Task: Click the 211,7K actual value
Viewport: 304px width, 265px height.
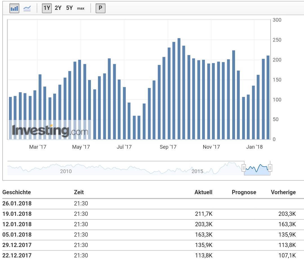Action: [204, 214]
